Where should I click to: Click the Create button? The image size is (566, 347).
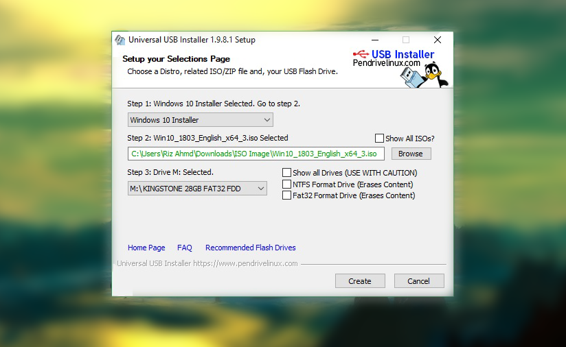360,281
